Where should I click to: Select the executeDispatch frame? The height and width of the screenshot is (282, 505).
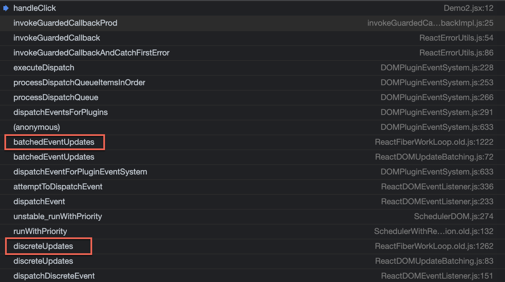point(44,68)
